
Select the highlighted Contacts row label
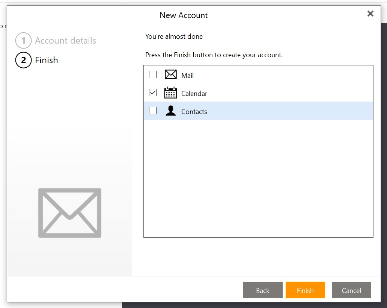click(x=194, y=112)
